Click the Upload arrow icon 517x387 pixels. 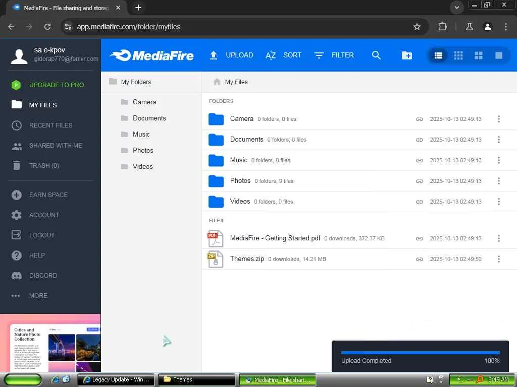click(214, 55)
